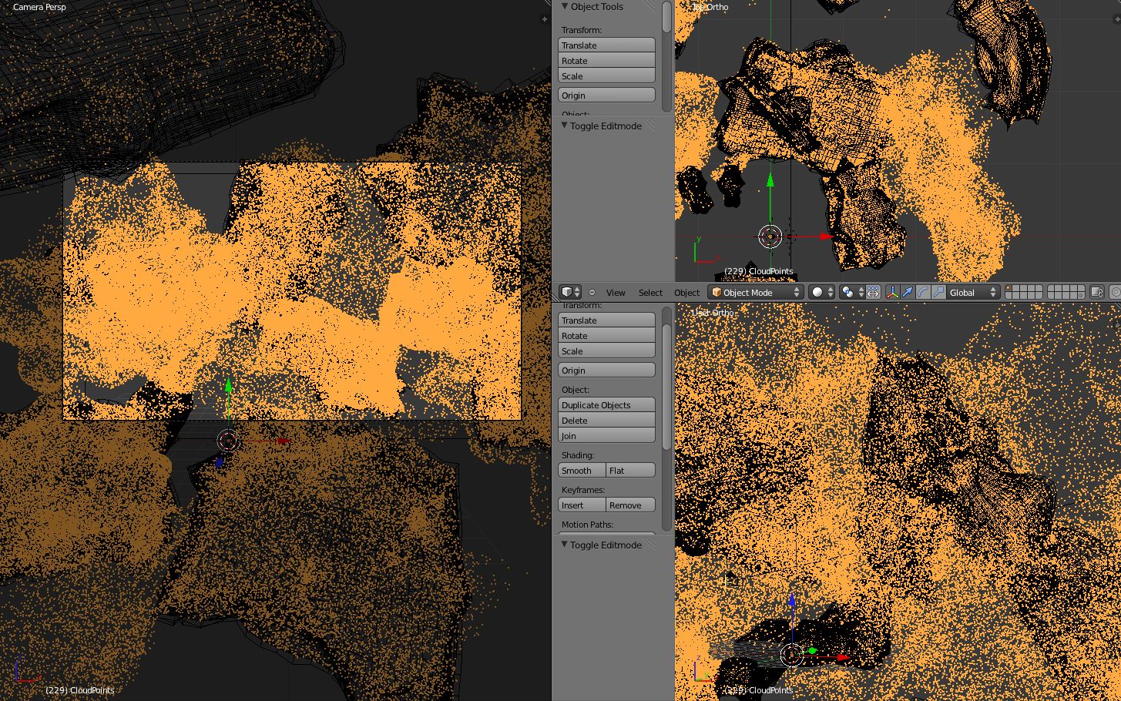Open the Object Mode dropdown
This screenshot has width=1121, height=701.
point(755,293)
